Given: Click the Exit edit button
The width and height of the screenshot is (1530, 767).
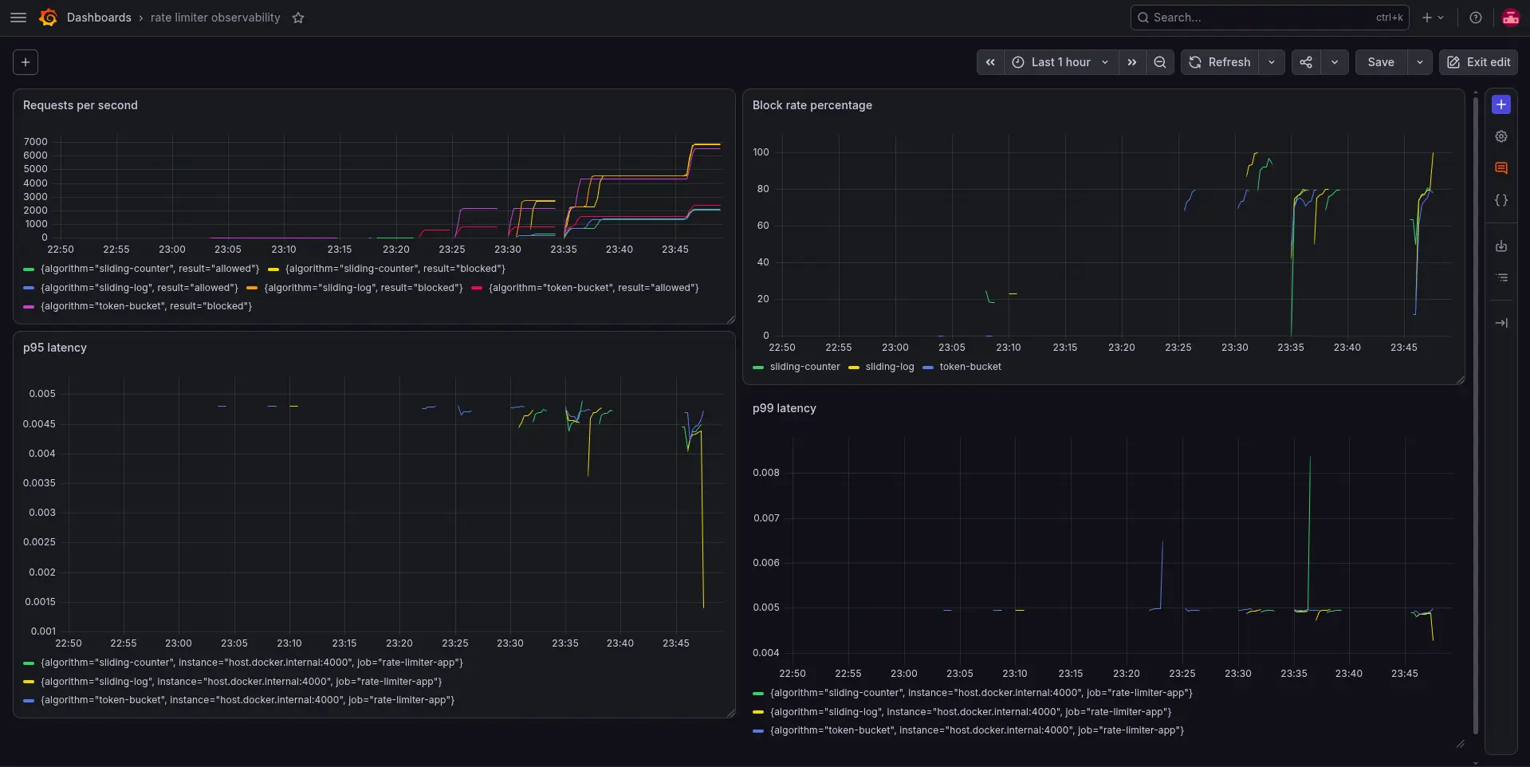Looking at the screenshot, I should 1478,62.
